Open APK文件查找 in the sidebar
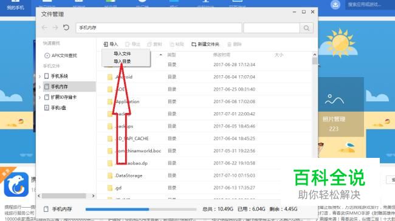The image size is (395, 221). coord(60,55)
